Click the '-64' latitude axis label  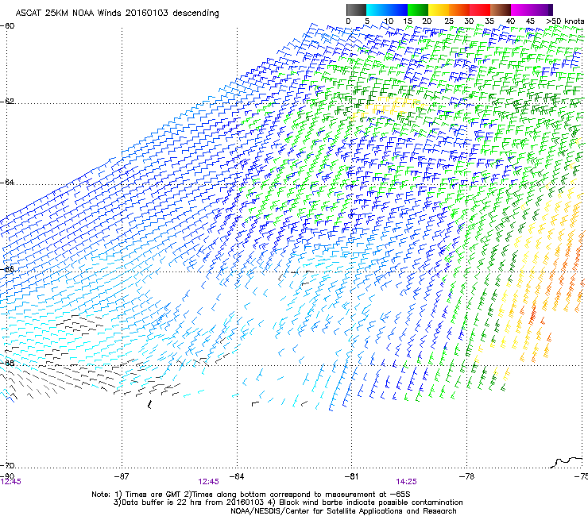point(7,183)
